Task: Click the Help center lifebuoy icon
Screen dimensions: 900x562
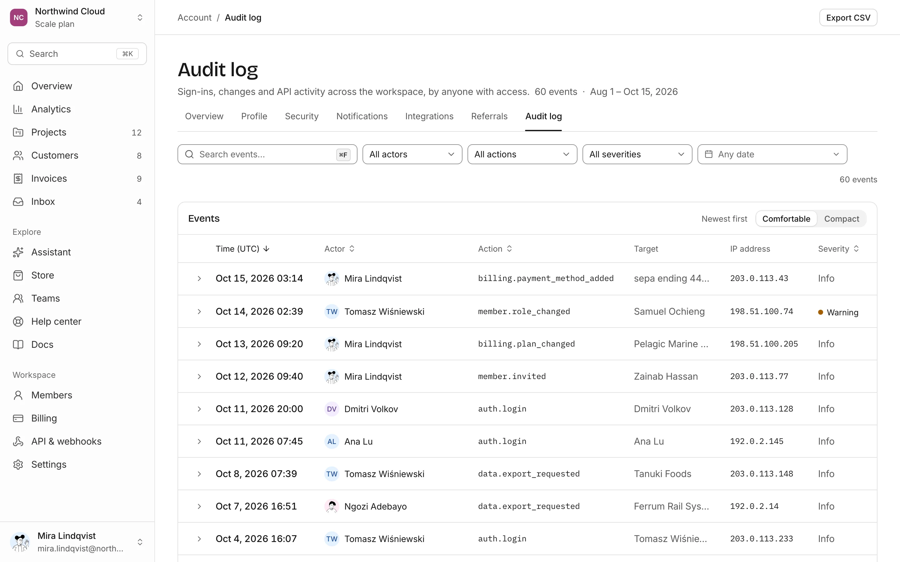Action: [18, 321]
